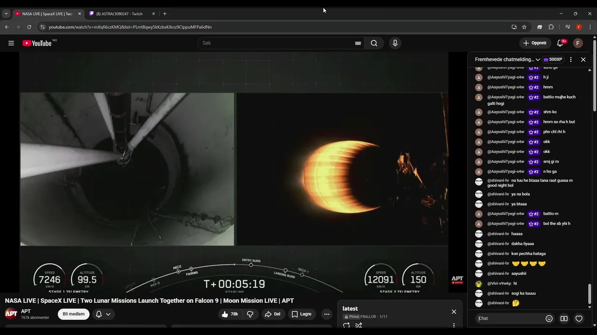This screenshot has height=335, width=597.
Task: Click chat message 'dakha liyaaa'
Action: pos(523,244)
